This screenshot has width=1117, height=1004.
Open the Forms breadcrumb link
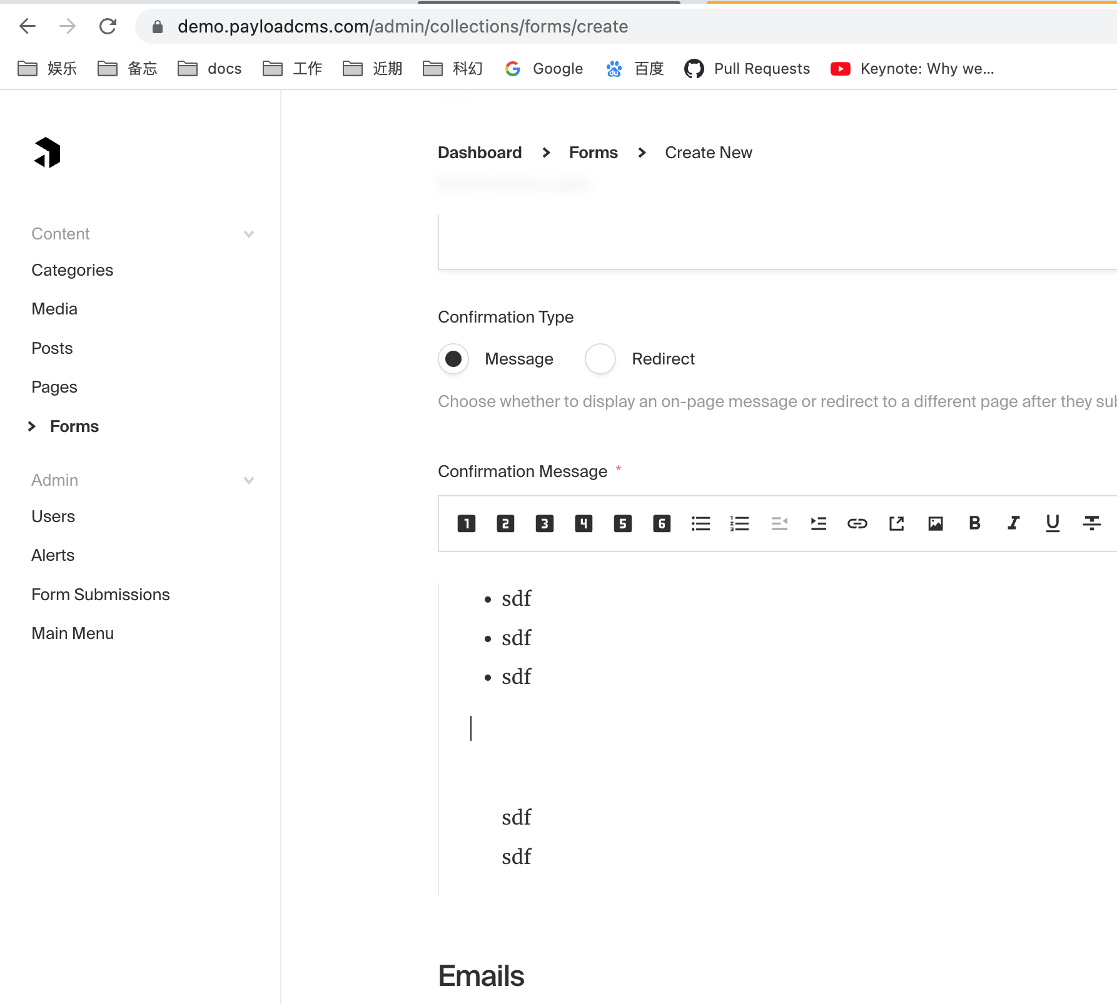click(x=593, y=152)
